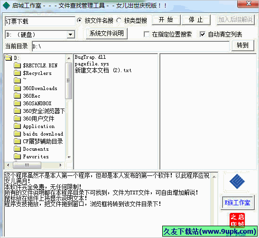Click the description box scroll-up arrow
This screenshot has width=259, height=238.
[x=214, y=176]
